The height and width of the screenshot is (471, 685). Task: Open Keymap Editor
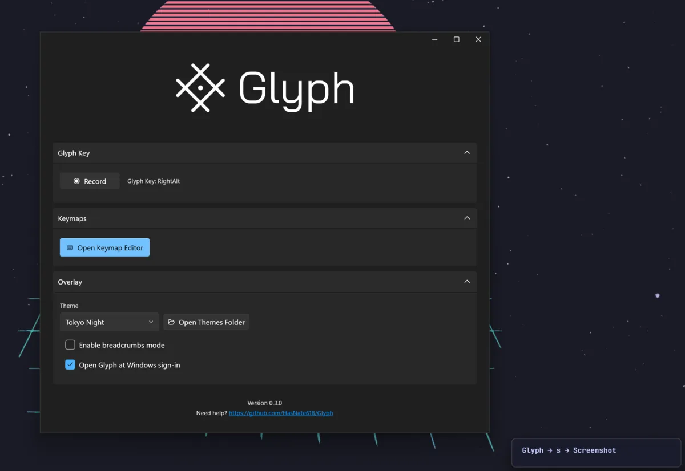click(104, 247)
